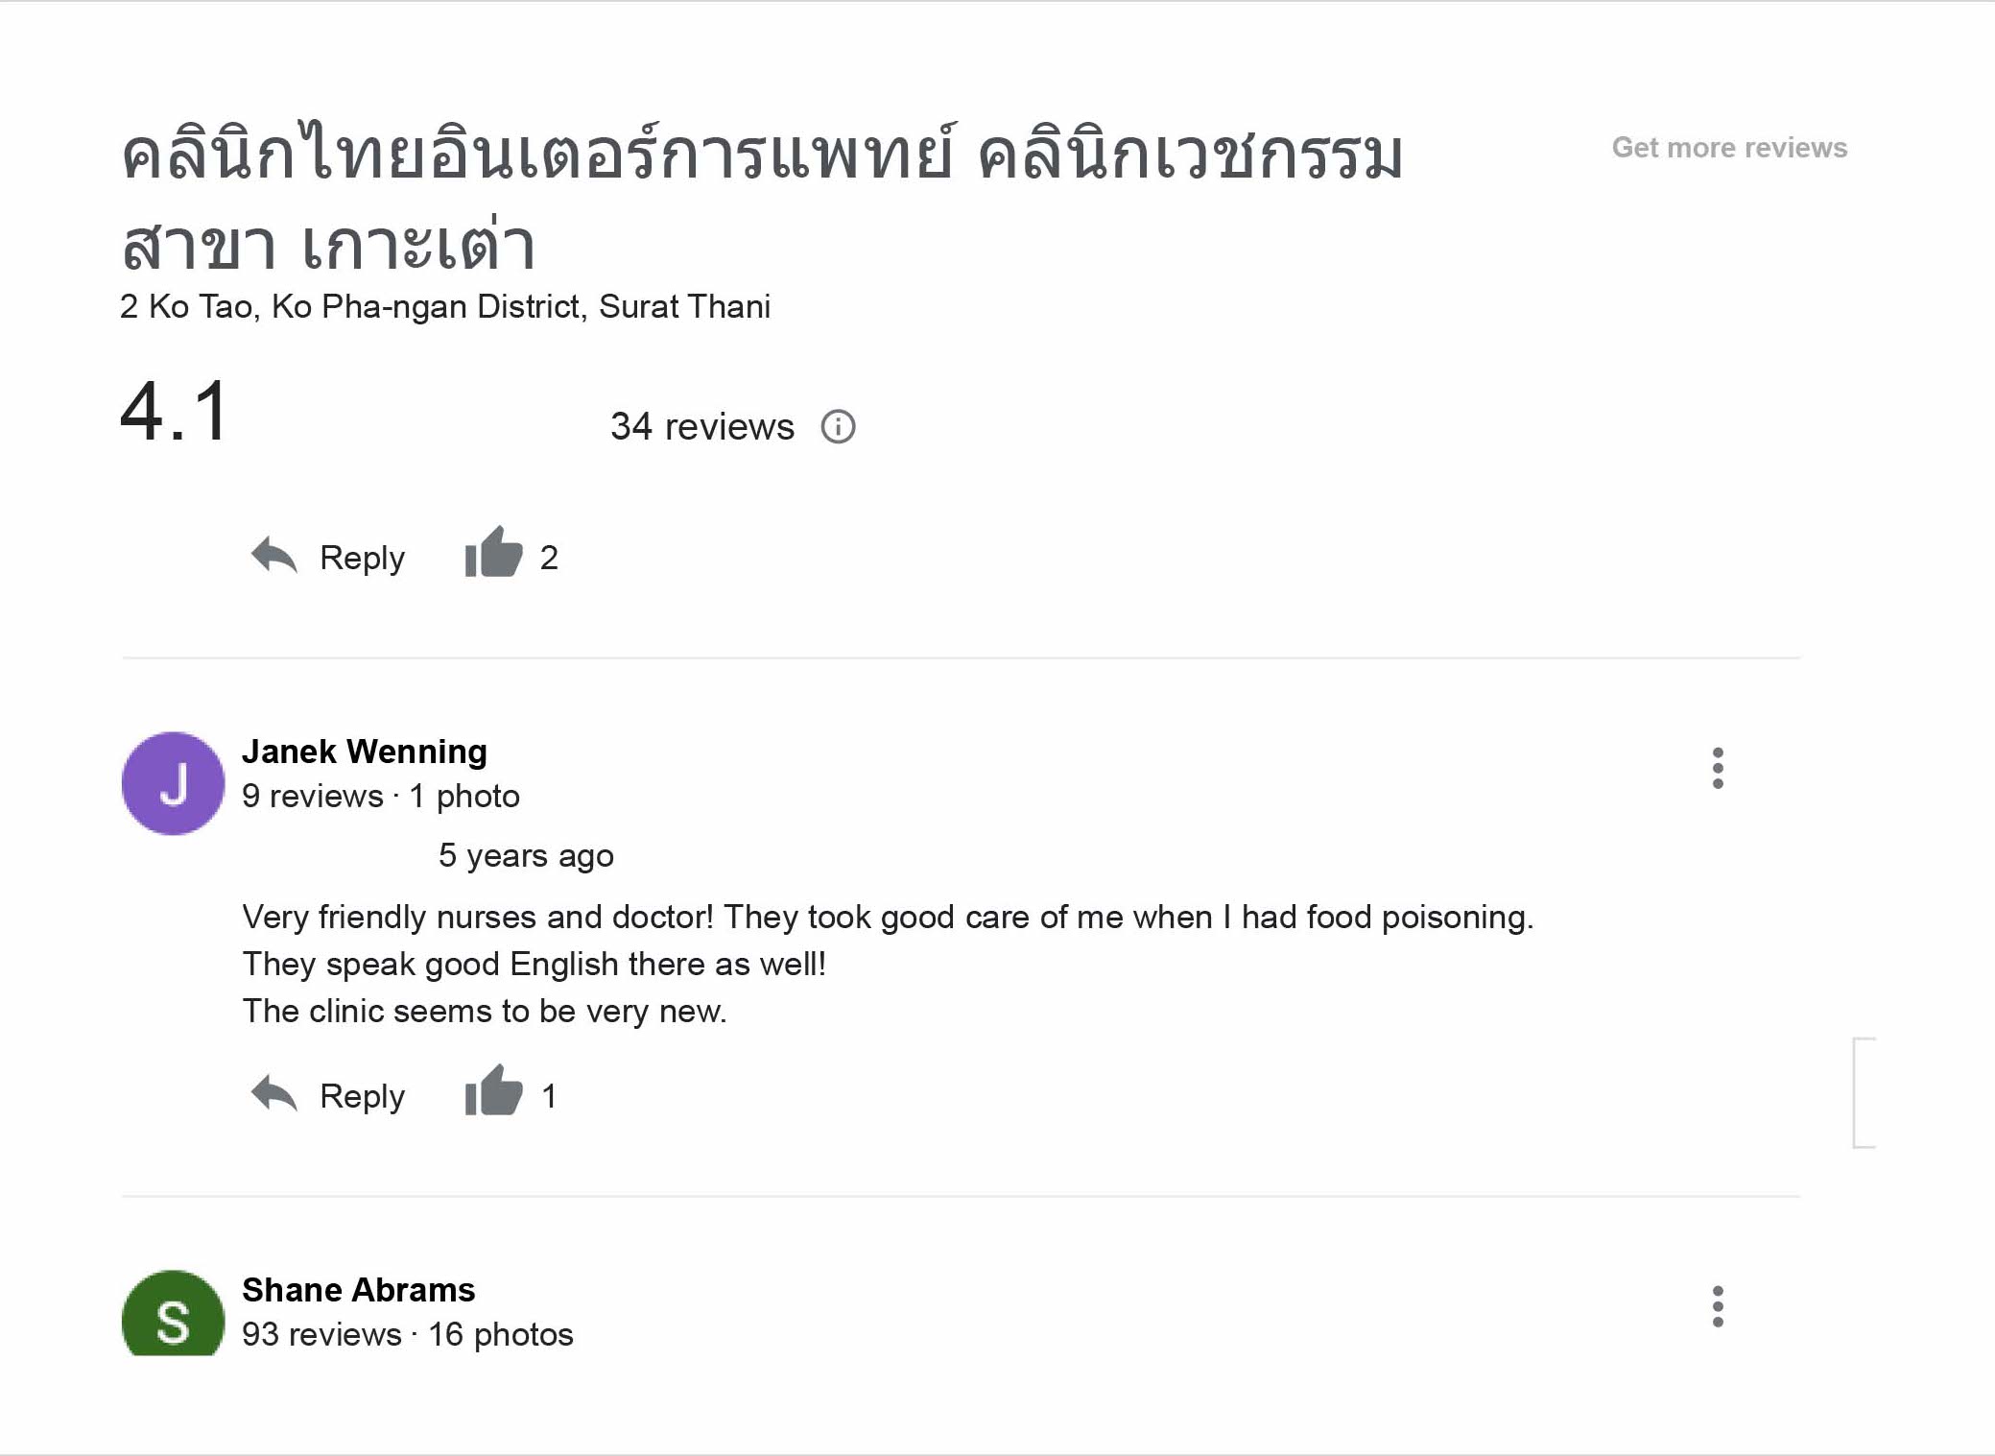Reply to Janek Wenning's food poisoning review
This screenshot has width=1995, height=1456.
pos(328,1095)
